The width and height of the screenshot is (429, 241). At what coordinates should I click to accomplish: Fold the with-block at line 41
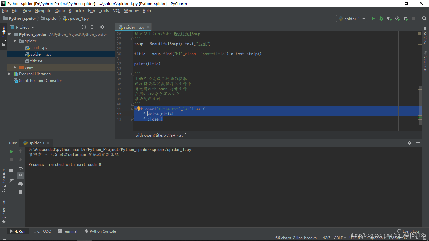[133, 109]
